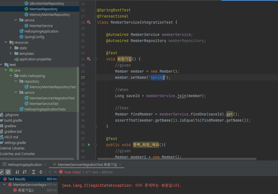Select Scratches and Consoles node
Viewport: 278px width, 194px height.
tap(17, 154)
